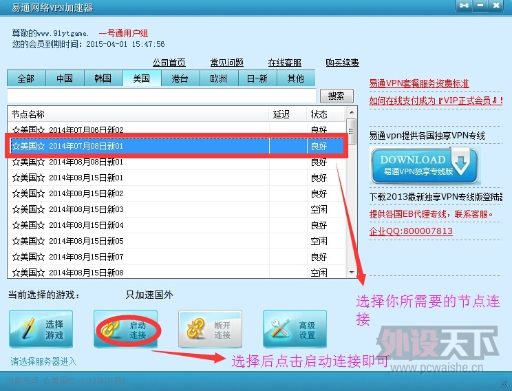
Task: Click 空闲 status of 08月15日新03 row
Action: (x=319, y=209)
